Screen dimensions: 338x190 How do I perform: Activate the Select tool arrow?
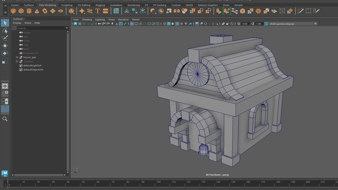[5, 23]
